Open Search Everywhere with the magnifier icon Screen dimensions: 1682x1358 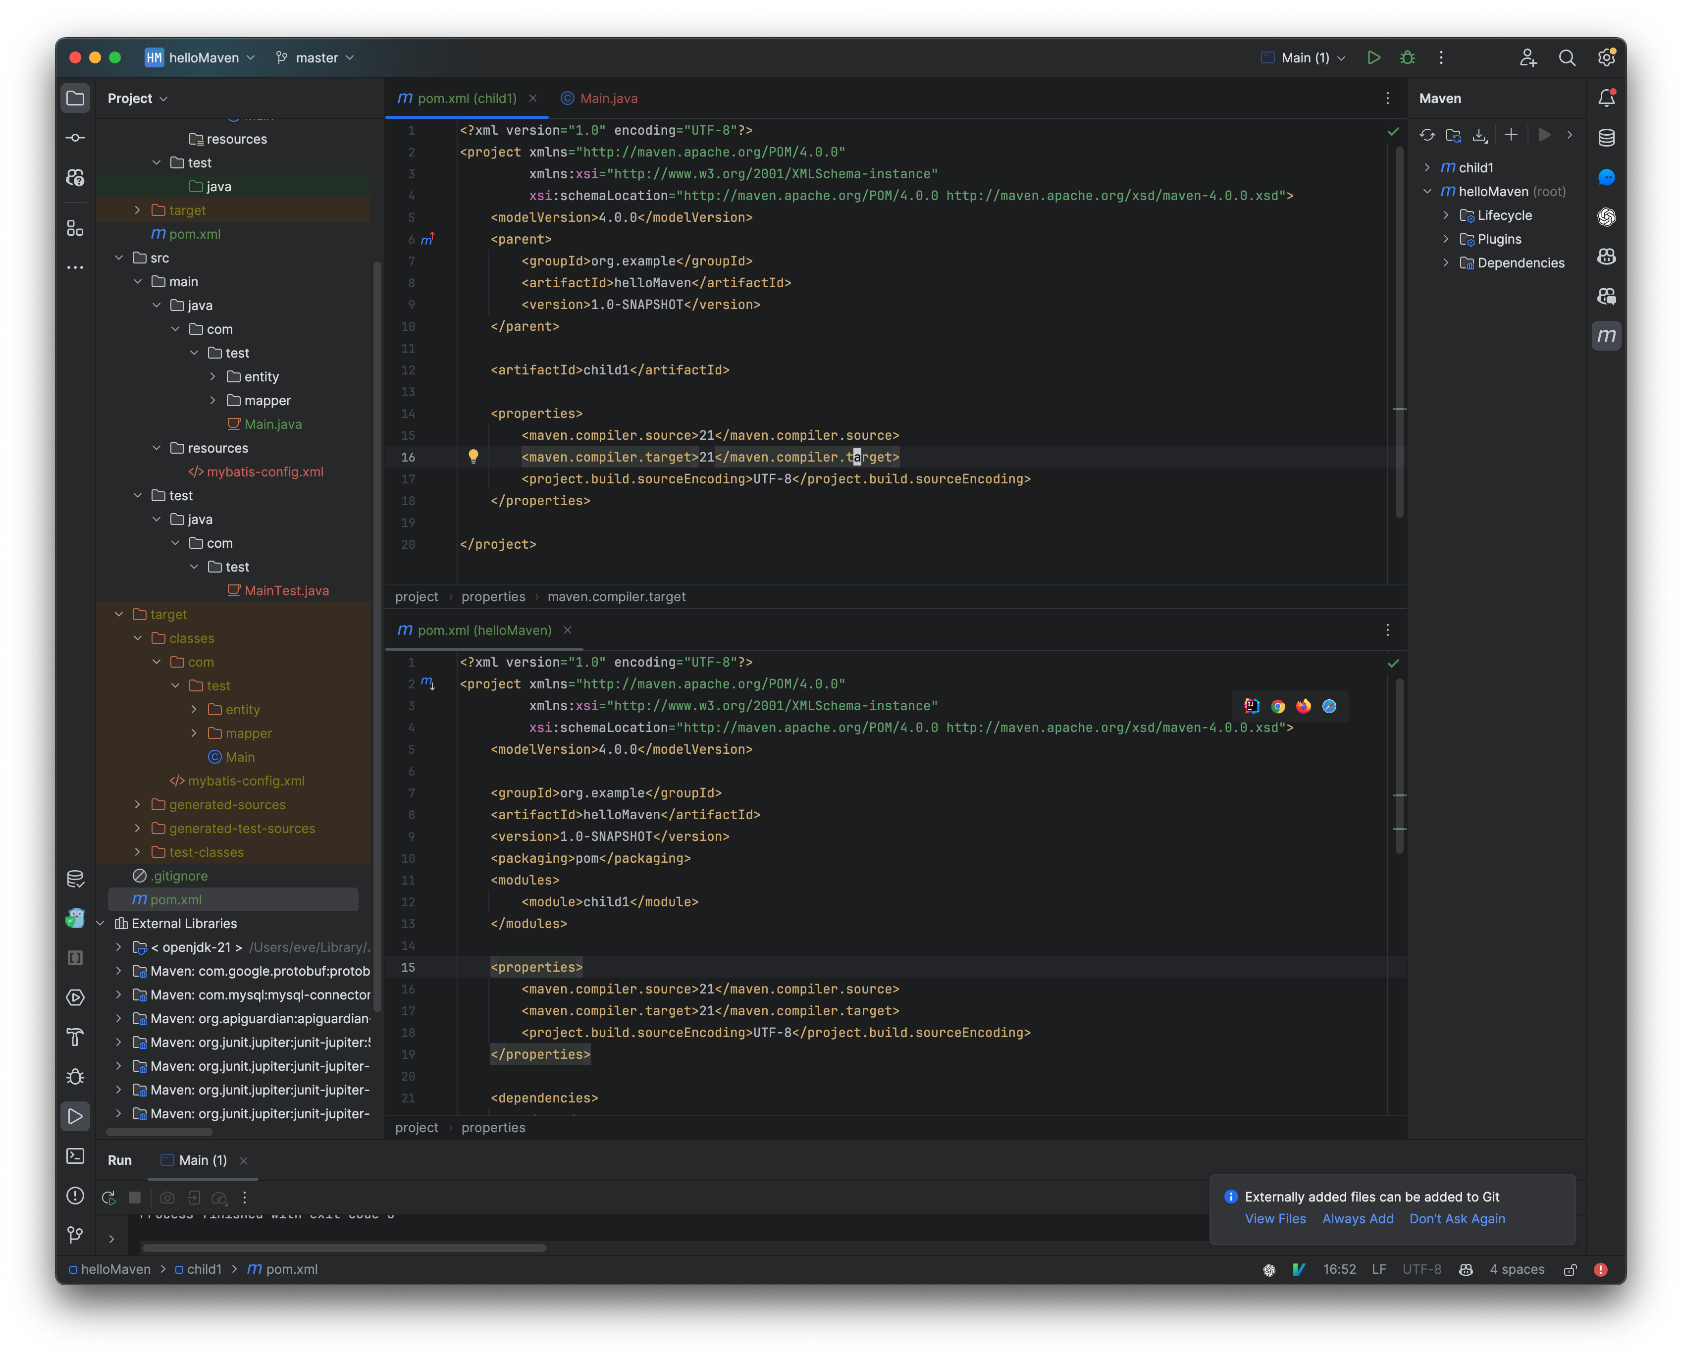[1567, 57]
